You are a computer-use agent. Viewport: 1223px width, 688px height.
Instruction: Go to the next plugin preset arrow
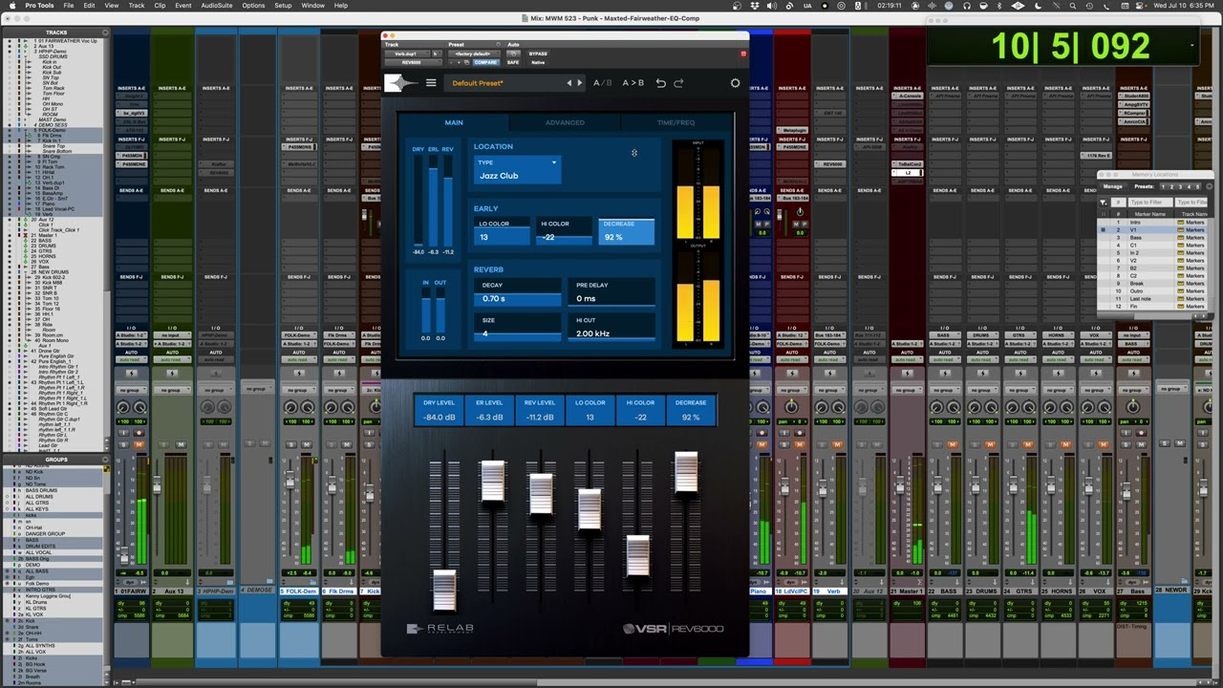click(x=580, y=83)
